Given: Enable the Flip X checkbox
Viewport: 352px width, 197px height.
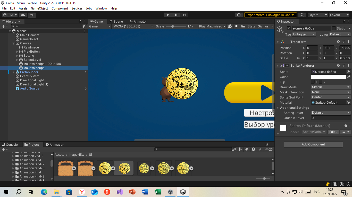Looking at the screenshot, I should 313,82.
